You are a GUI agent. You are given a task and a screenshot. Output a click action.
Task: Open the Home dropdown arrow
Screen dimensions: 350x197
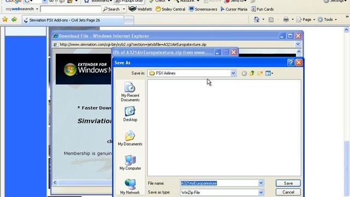coord(264,20)
